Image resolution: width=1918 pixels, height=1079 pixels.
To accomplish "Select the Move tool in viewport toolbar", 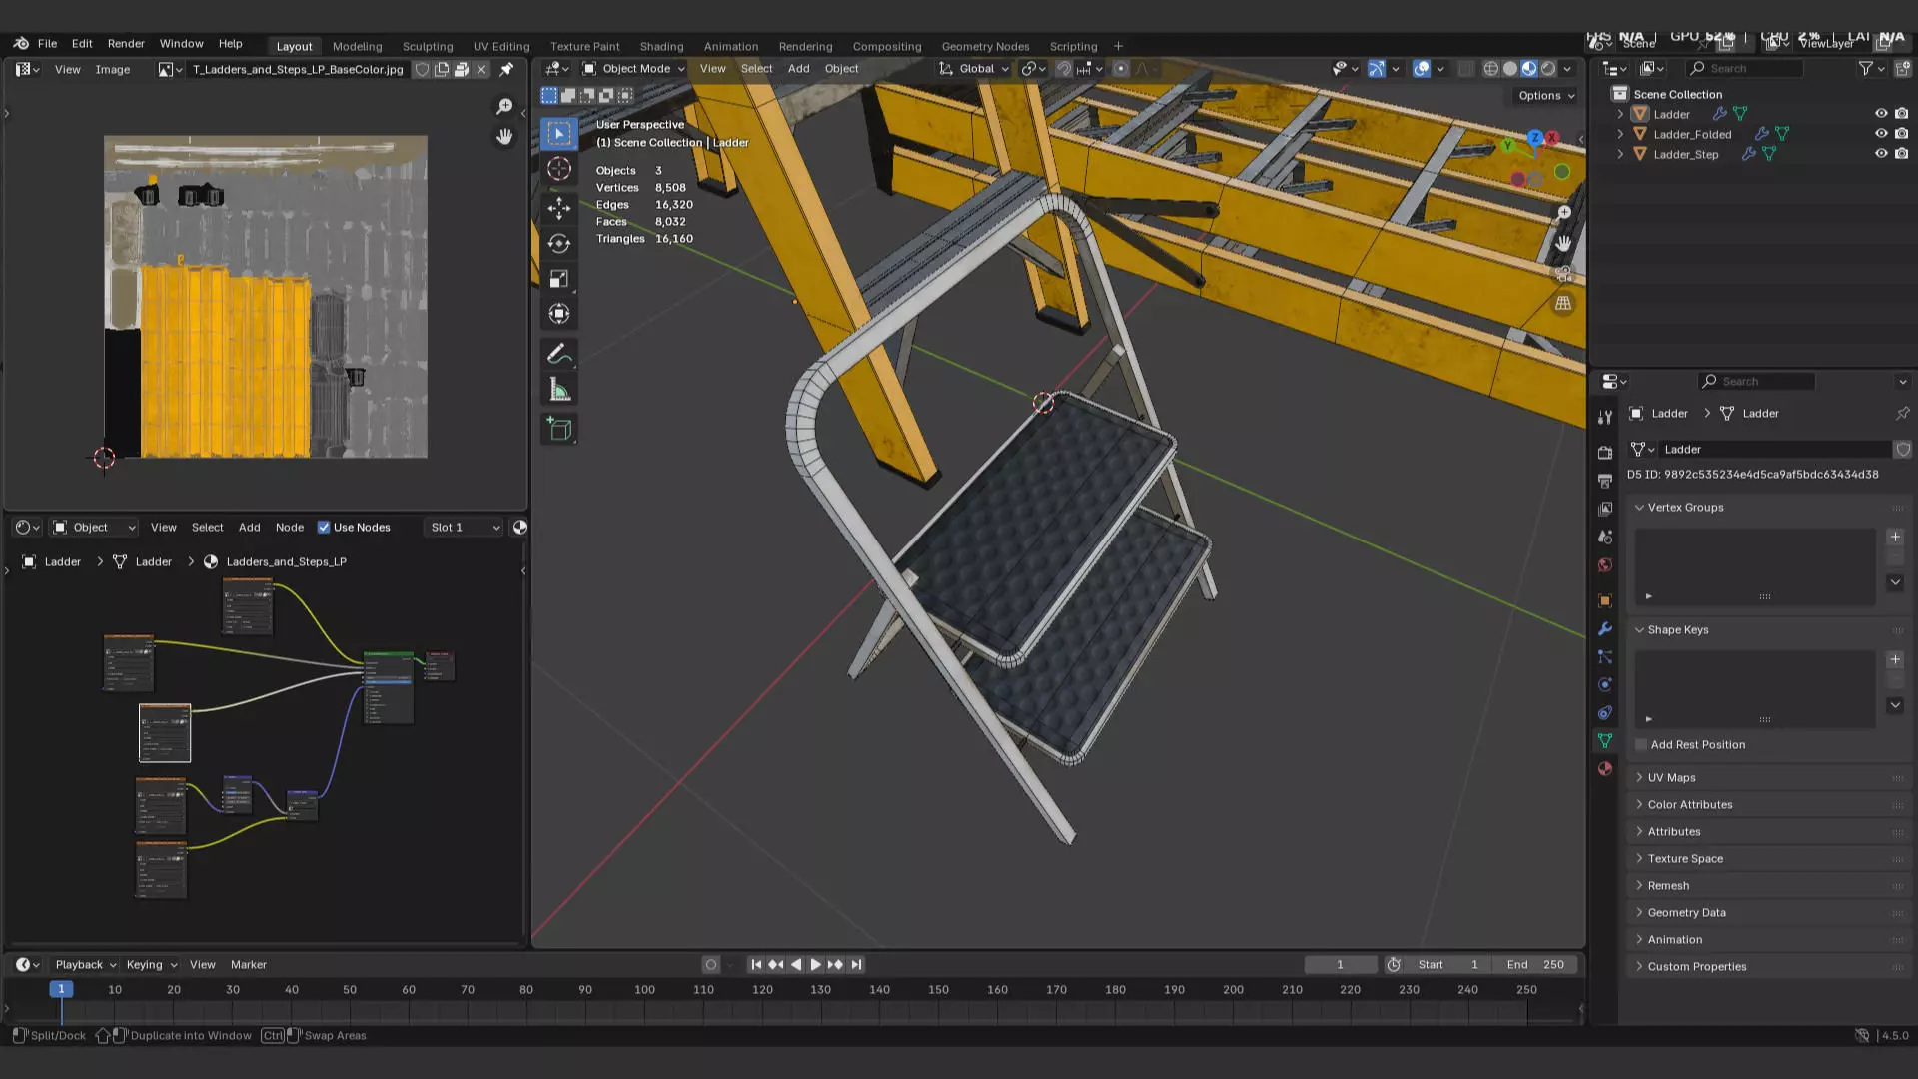I will coord(559,208).
